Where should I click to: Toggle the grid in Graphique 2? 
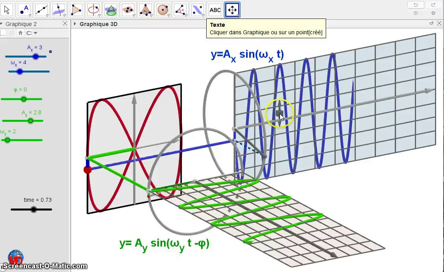point(11,33)
